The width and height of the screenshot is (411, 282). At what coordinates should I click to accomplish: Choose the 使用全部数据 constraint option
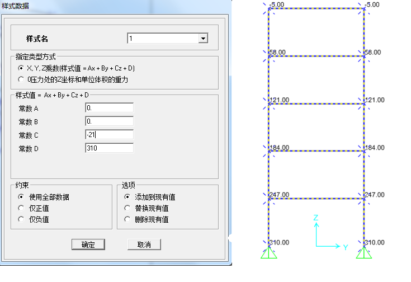21,197
